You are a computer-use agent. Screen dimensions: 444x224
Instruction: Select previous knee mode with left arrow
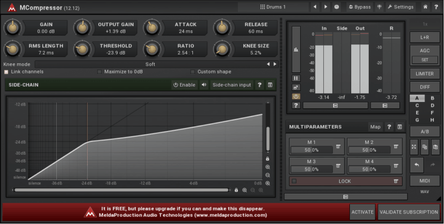click(x=268, y=65)
